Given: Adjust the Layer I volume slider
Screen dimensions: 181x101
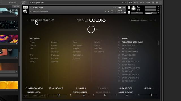Looking at the screenshot, I should 80,95.
